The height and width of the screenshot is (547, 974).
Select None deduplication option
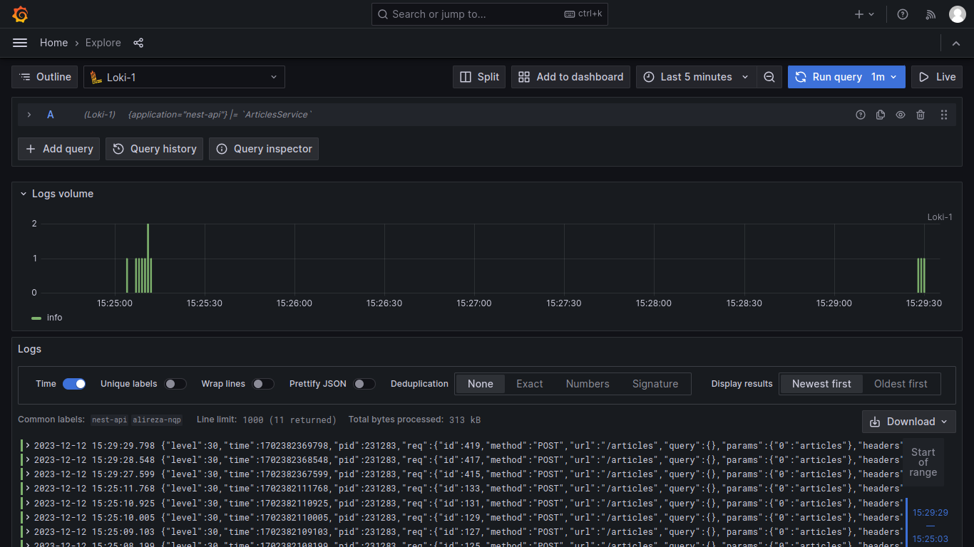pos(481,384)
